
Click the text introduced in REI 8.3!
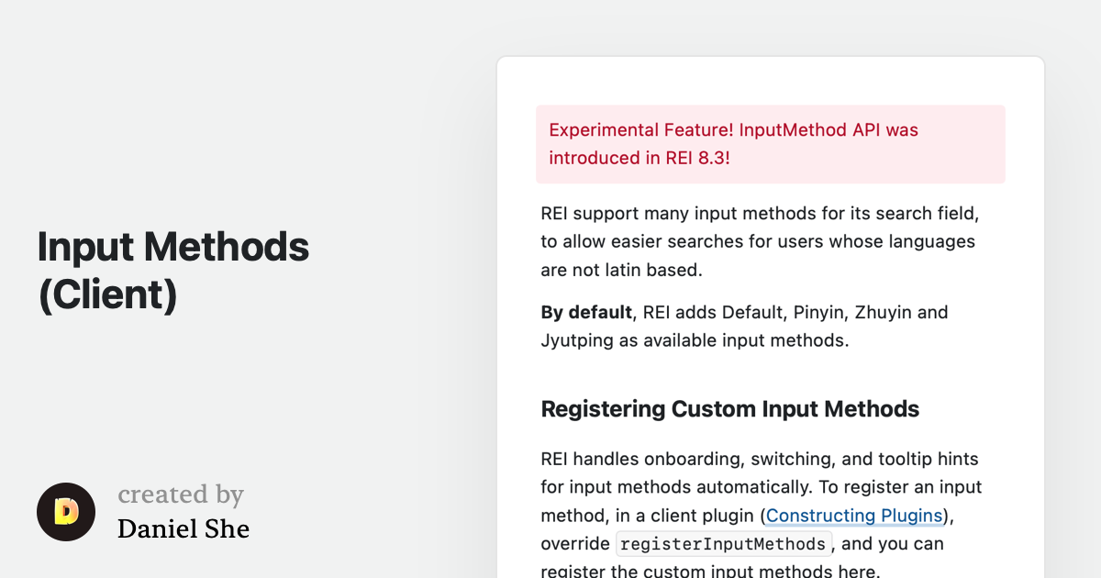click(639, 158)
